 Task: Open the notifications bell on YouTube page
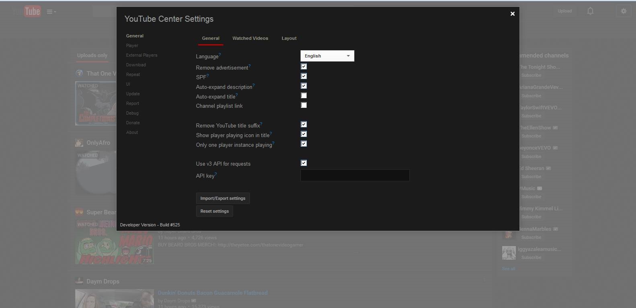tap(590, 11)
